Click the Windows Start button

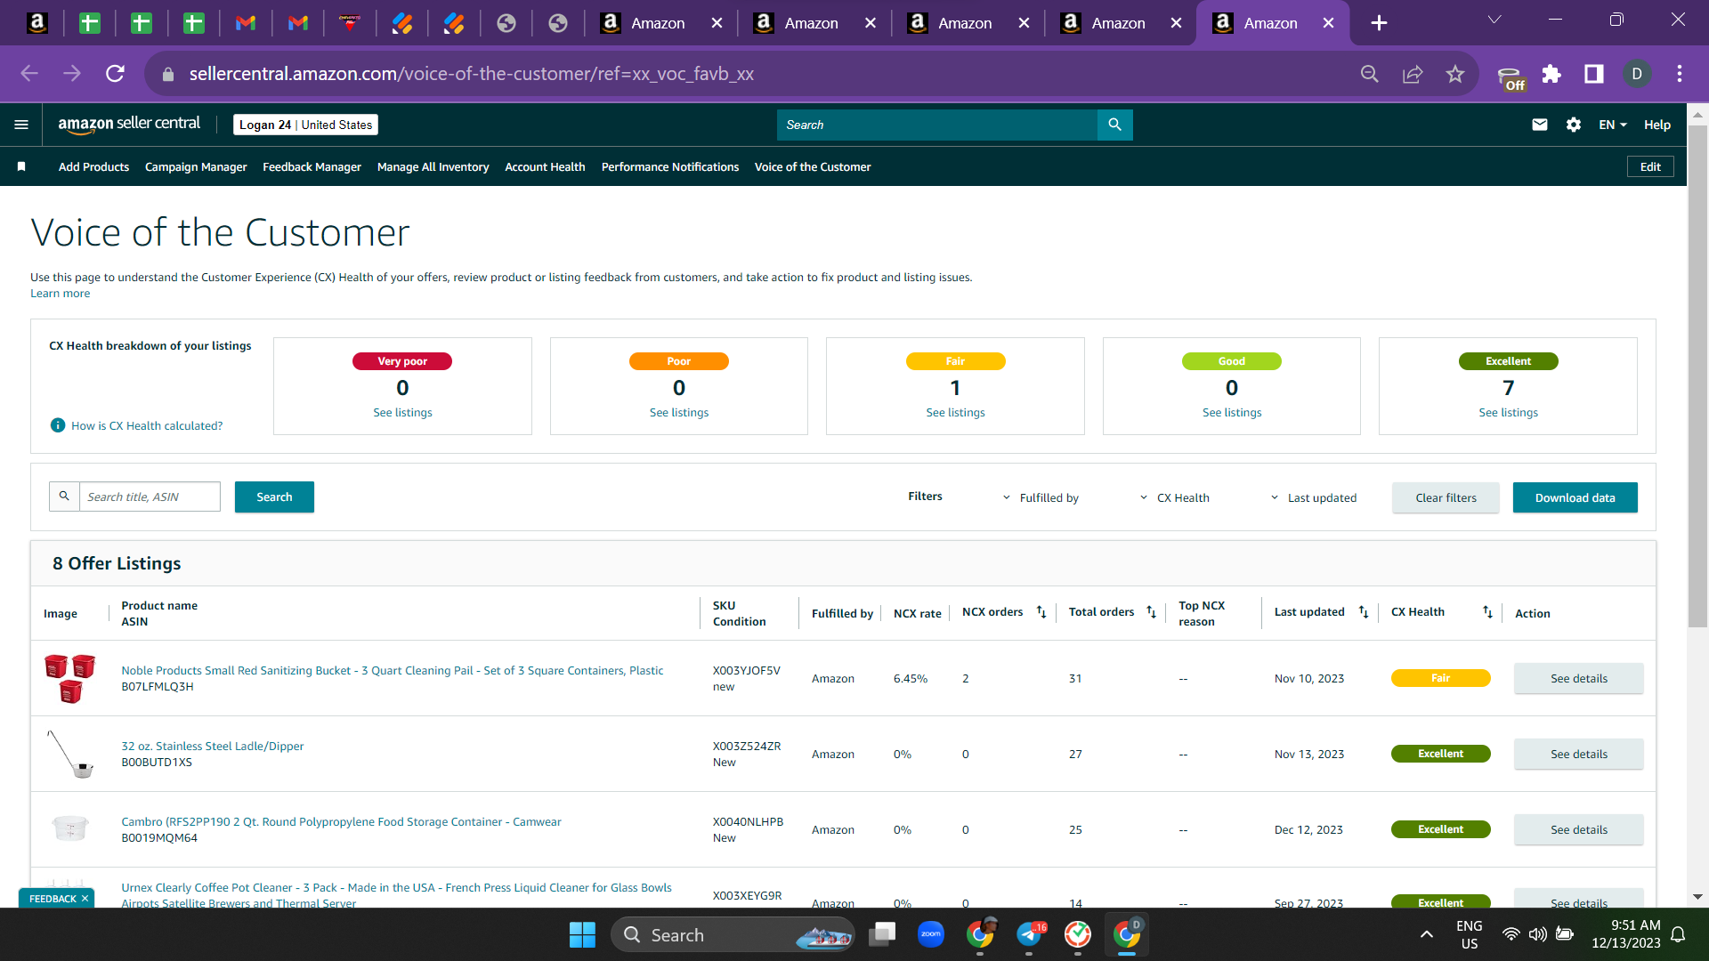click(x=582, y=934)
